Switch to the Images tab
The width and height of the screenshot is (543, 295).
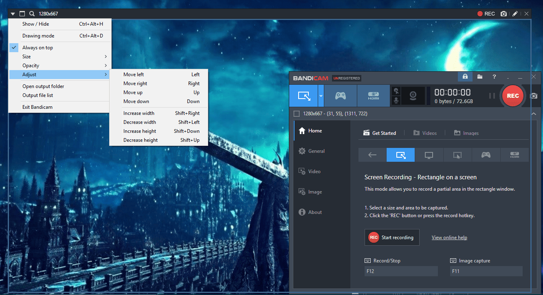[466, 133]
